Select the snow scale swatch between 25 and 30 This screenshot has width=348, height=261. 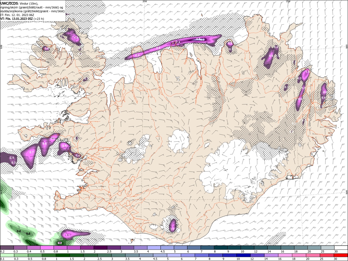coord(327,248)
